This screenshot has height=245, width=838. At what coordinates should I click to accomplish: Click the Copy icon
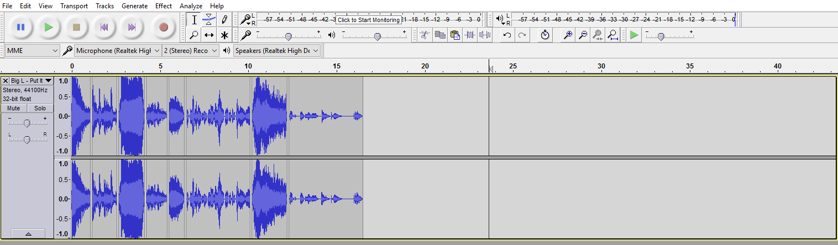440,35
